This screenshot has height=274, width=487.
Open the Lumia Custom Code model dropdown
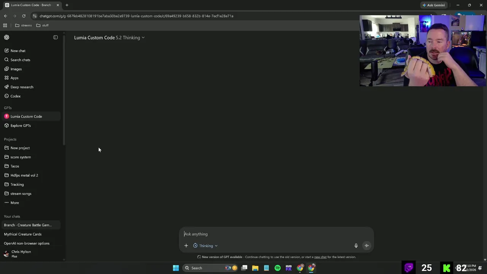click(109, 38)
